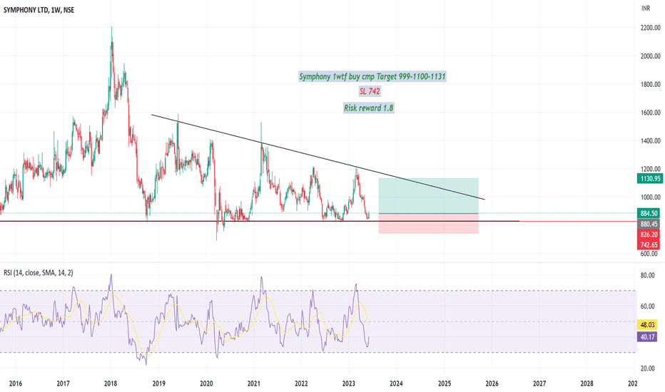Viewport: 665px width, 392px height.
Task: Click the 2200.00 price axis label
Action: 650,28
